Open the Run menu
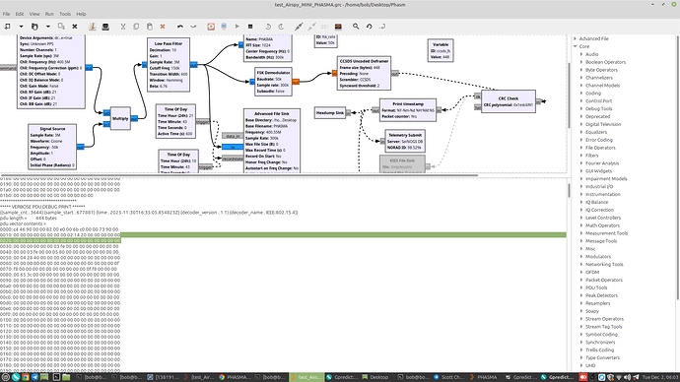 pyautogui.click(x=49, y=14)
